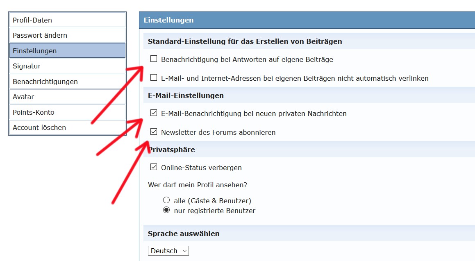Click the Sprache auswählen section heading
This screenshot has width=475, height=261.
click(x=184, y=234)
